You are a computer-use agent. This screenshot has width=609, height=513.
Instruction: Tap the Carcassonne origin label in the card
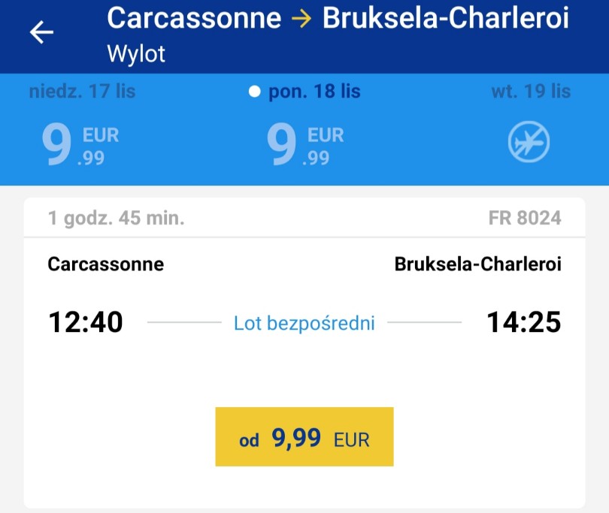tap(106, 264)
